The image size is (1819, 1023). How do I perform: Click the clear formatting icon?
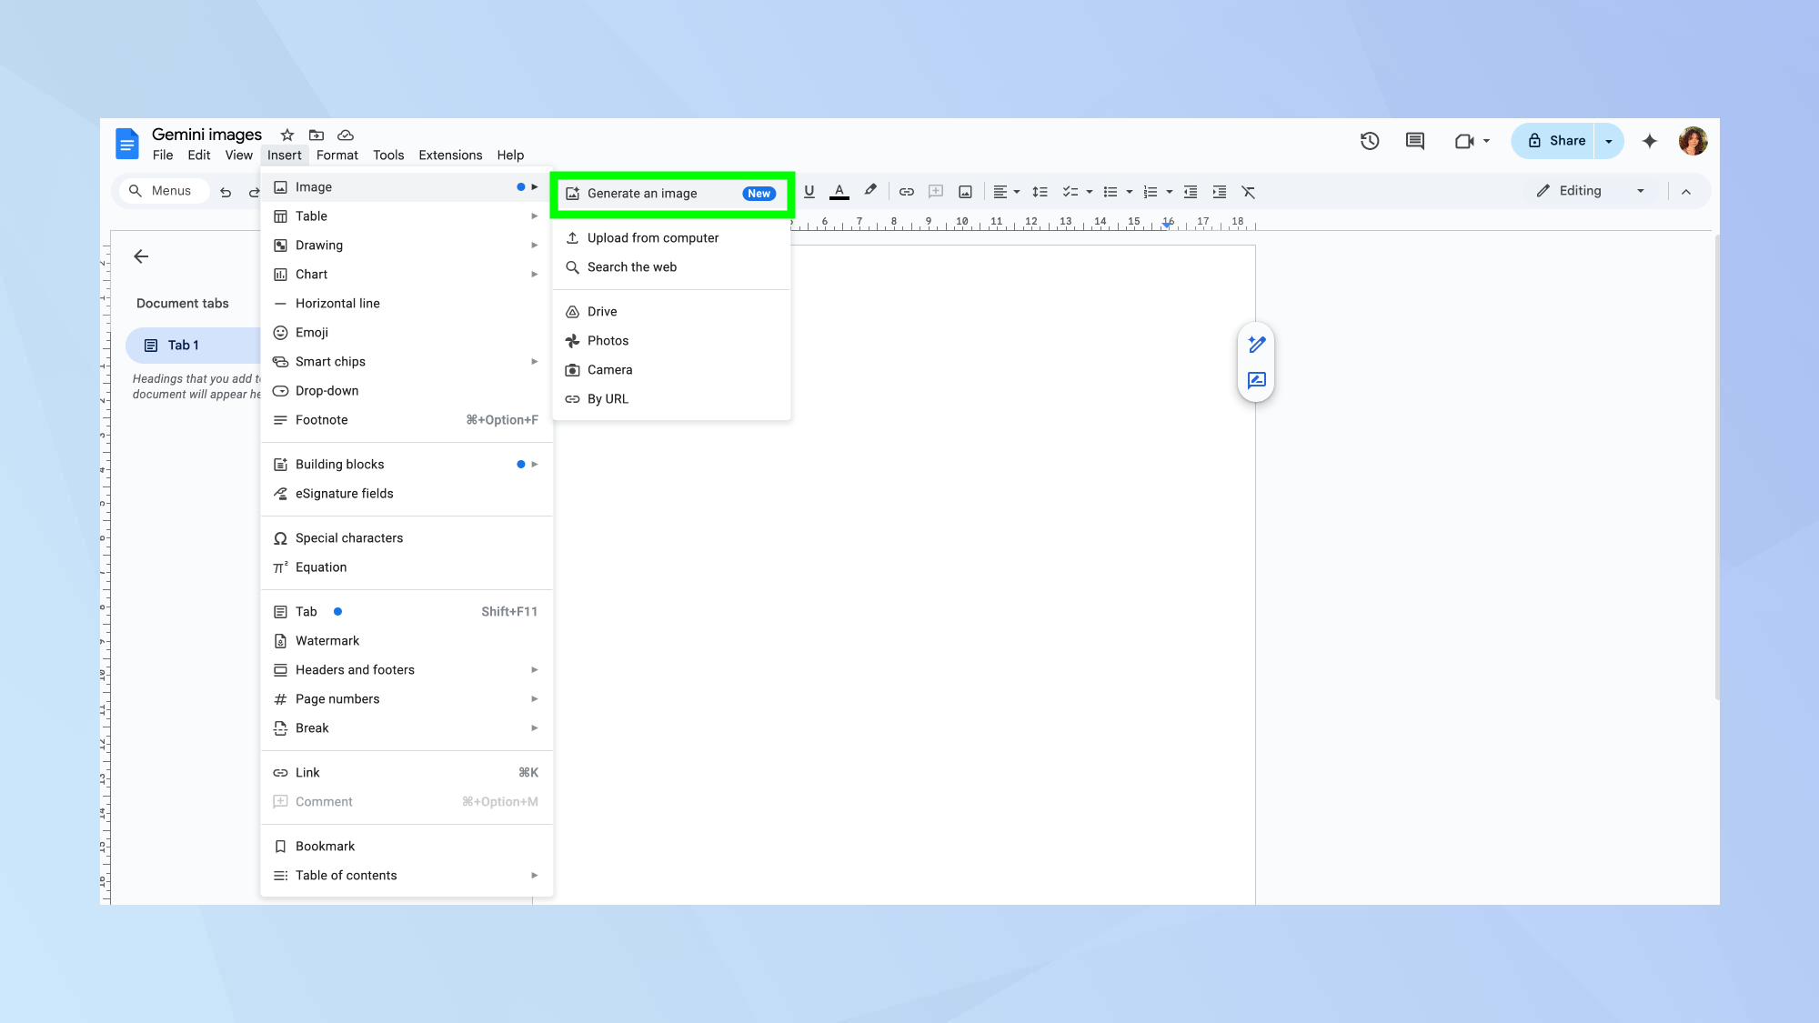1248,192
